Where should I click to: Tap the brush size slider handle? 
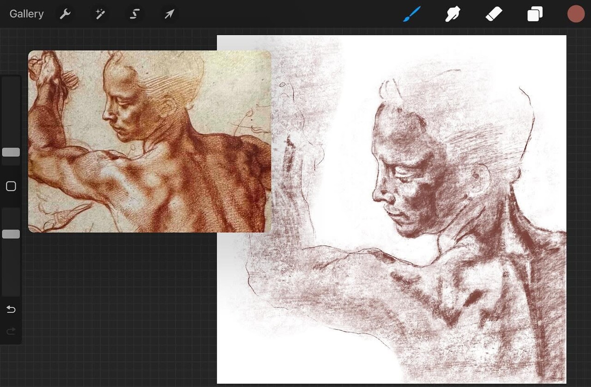(11, 152)
